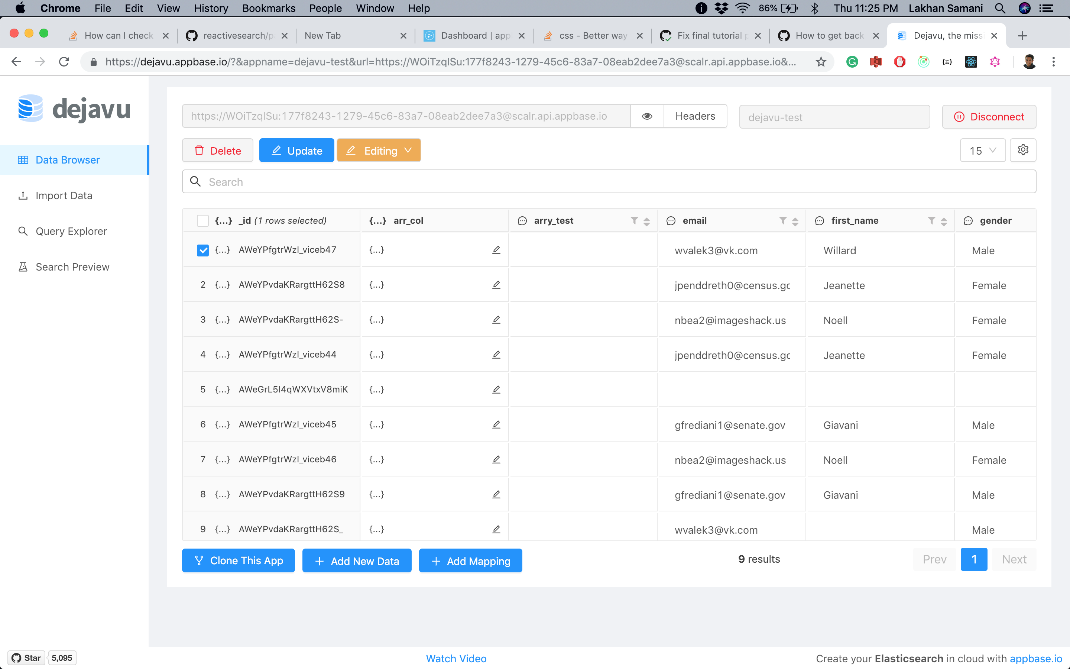Toggle URL visibility with the eye icon
This screenshot has width=1070, height=669.
647,116
